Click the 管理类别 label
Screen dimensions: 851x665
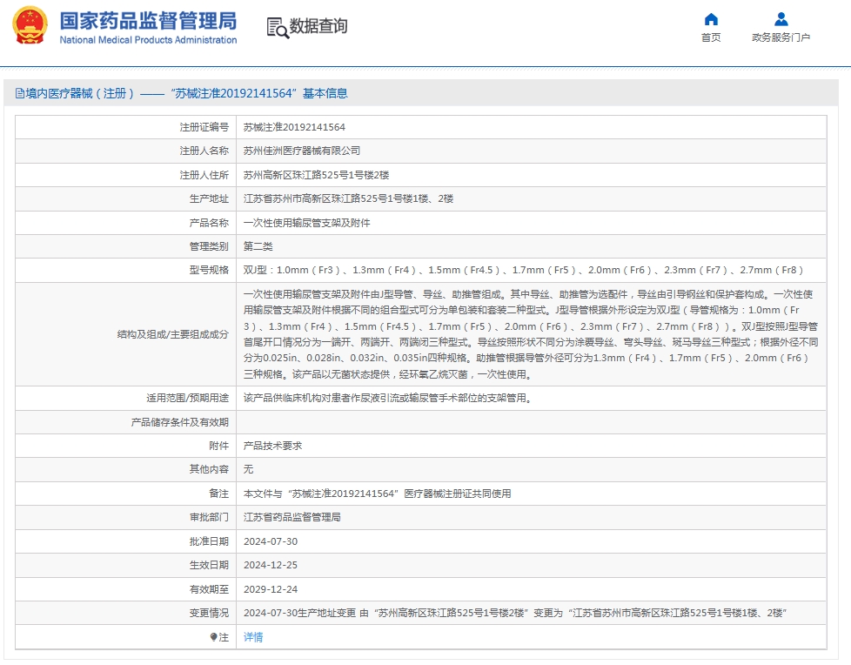[209, 246]
